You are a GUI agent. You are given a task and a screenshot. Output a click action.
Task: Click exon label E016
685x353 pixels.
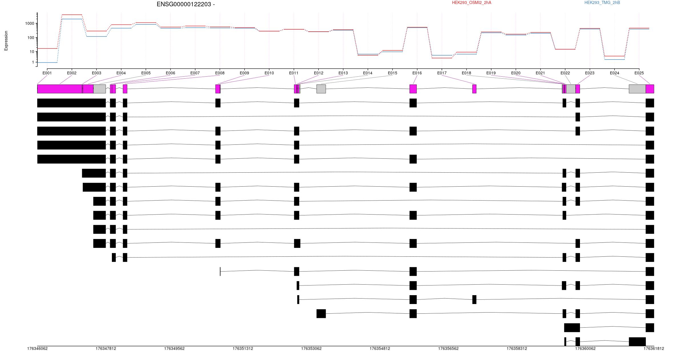417,73
